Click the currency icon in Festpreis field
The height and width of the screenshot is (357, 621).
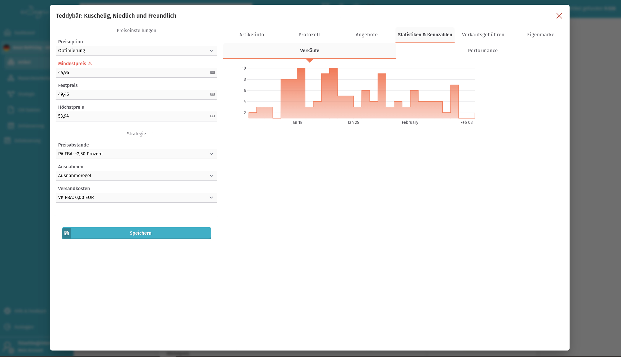(212, 94)
